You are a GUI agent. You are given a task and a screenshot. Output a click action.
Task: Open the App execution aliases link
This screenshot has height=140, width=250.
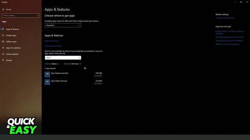point(54,46)
